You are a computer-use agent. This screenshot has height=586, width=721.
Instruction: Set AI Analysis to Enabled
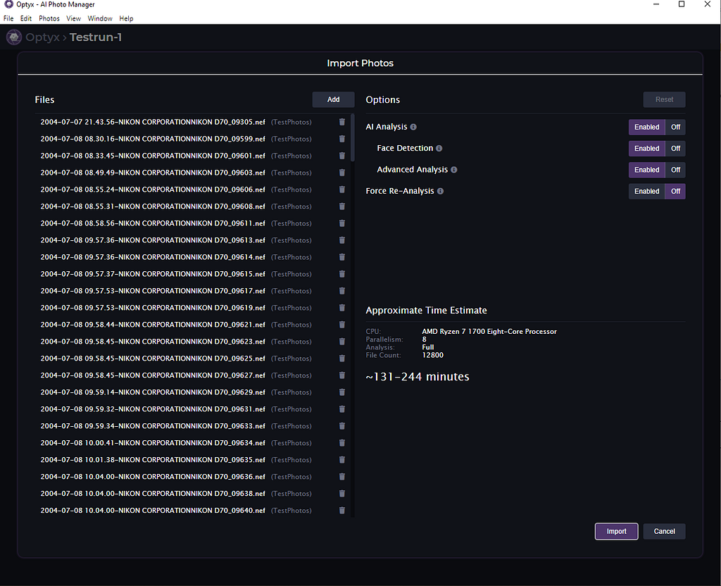click(646, 127)
